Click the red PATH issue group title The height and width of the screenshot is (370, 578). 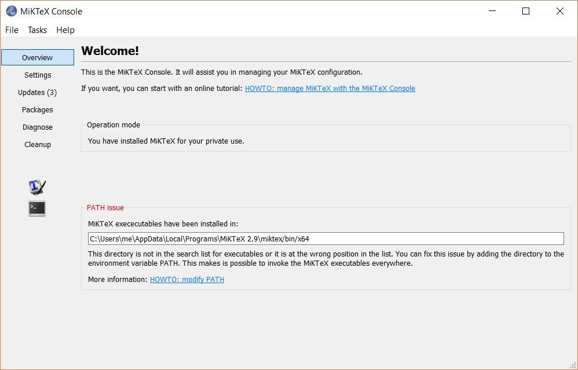[x=105, y=207]
